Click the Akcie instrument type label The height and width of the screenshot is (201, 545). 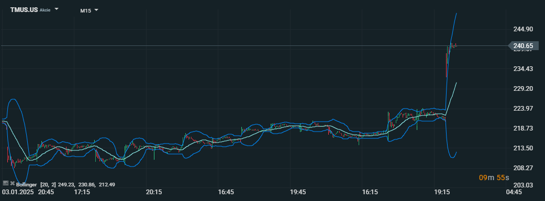point(45,10)
